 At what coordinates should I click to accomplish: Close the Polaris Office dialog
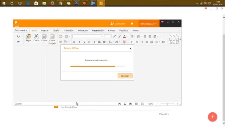[130, 49]
